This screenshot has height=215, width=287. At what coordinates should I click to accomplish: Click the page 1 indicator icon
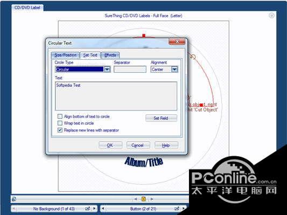click(x=144, y=199)
